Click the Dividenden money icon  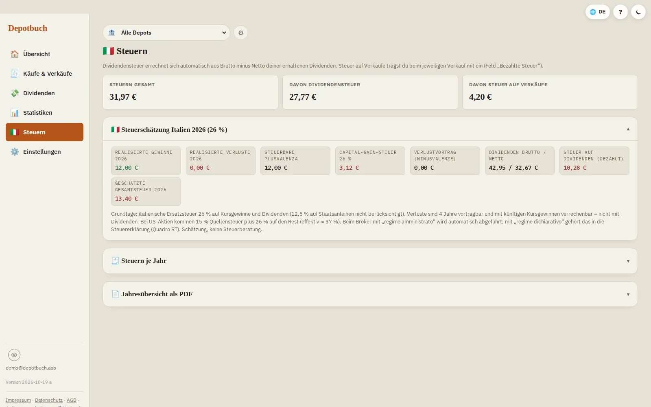point(15,93)
